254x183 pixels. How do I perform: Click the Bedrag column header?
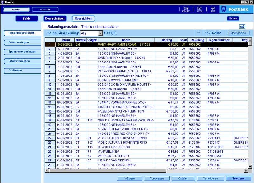pos(167,40)
